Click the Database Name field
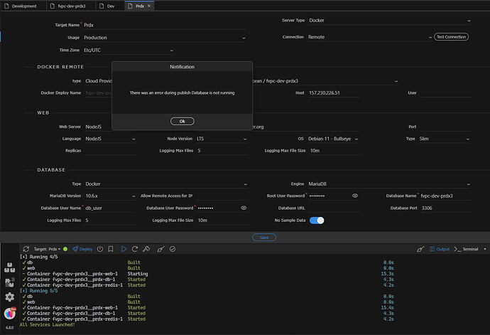 [445, 196]
